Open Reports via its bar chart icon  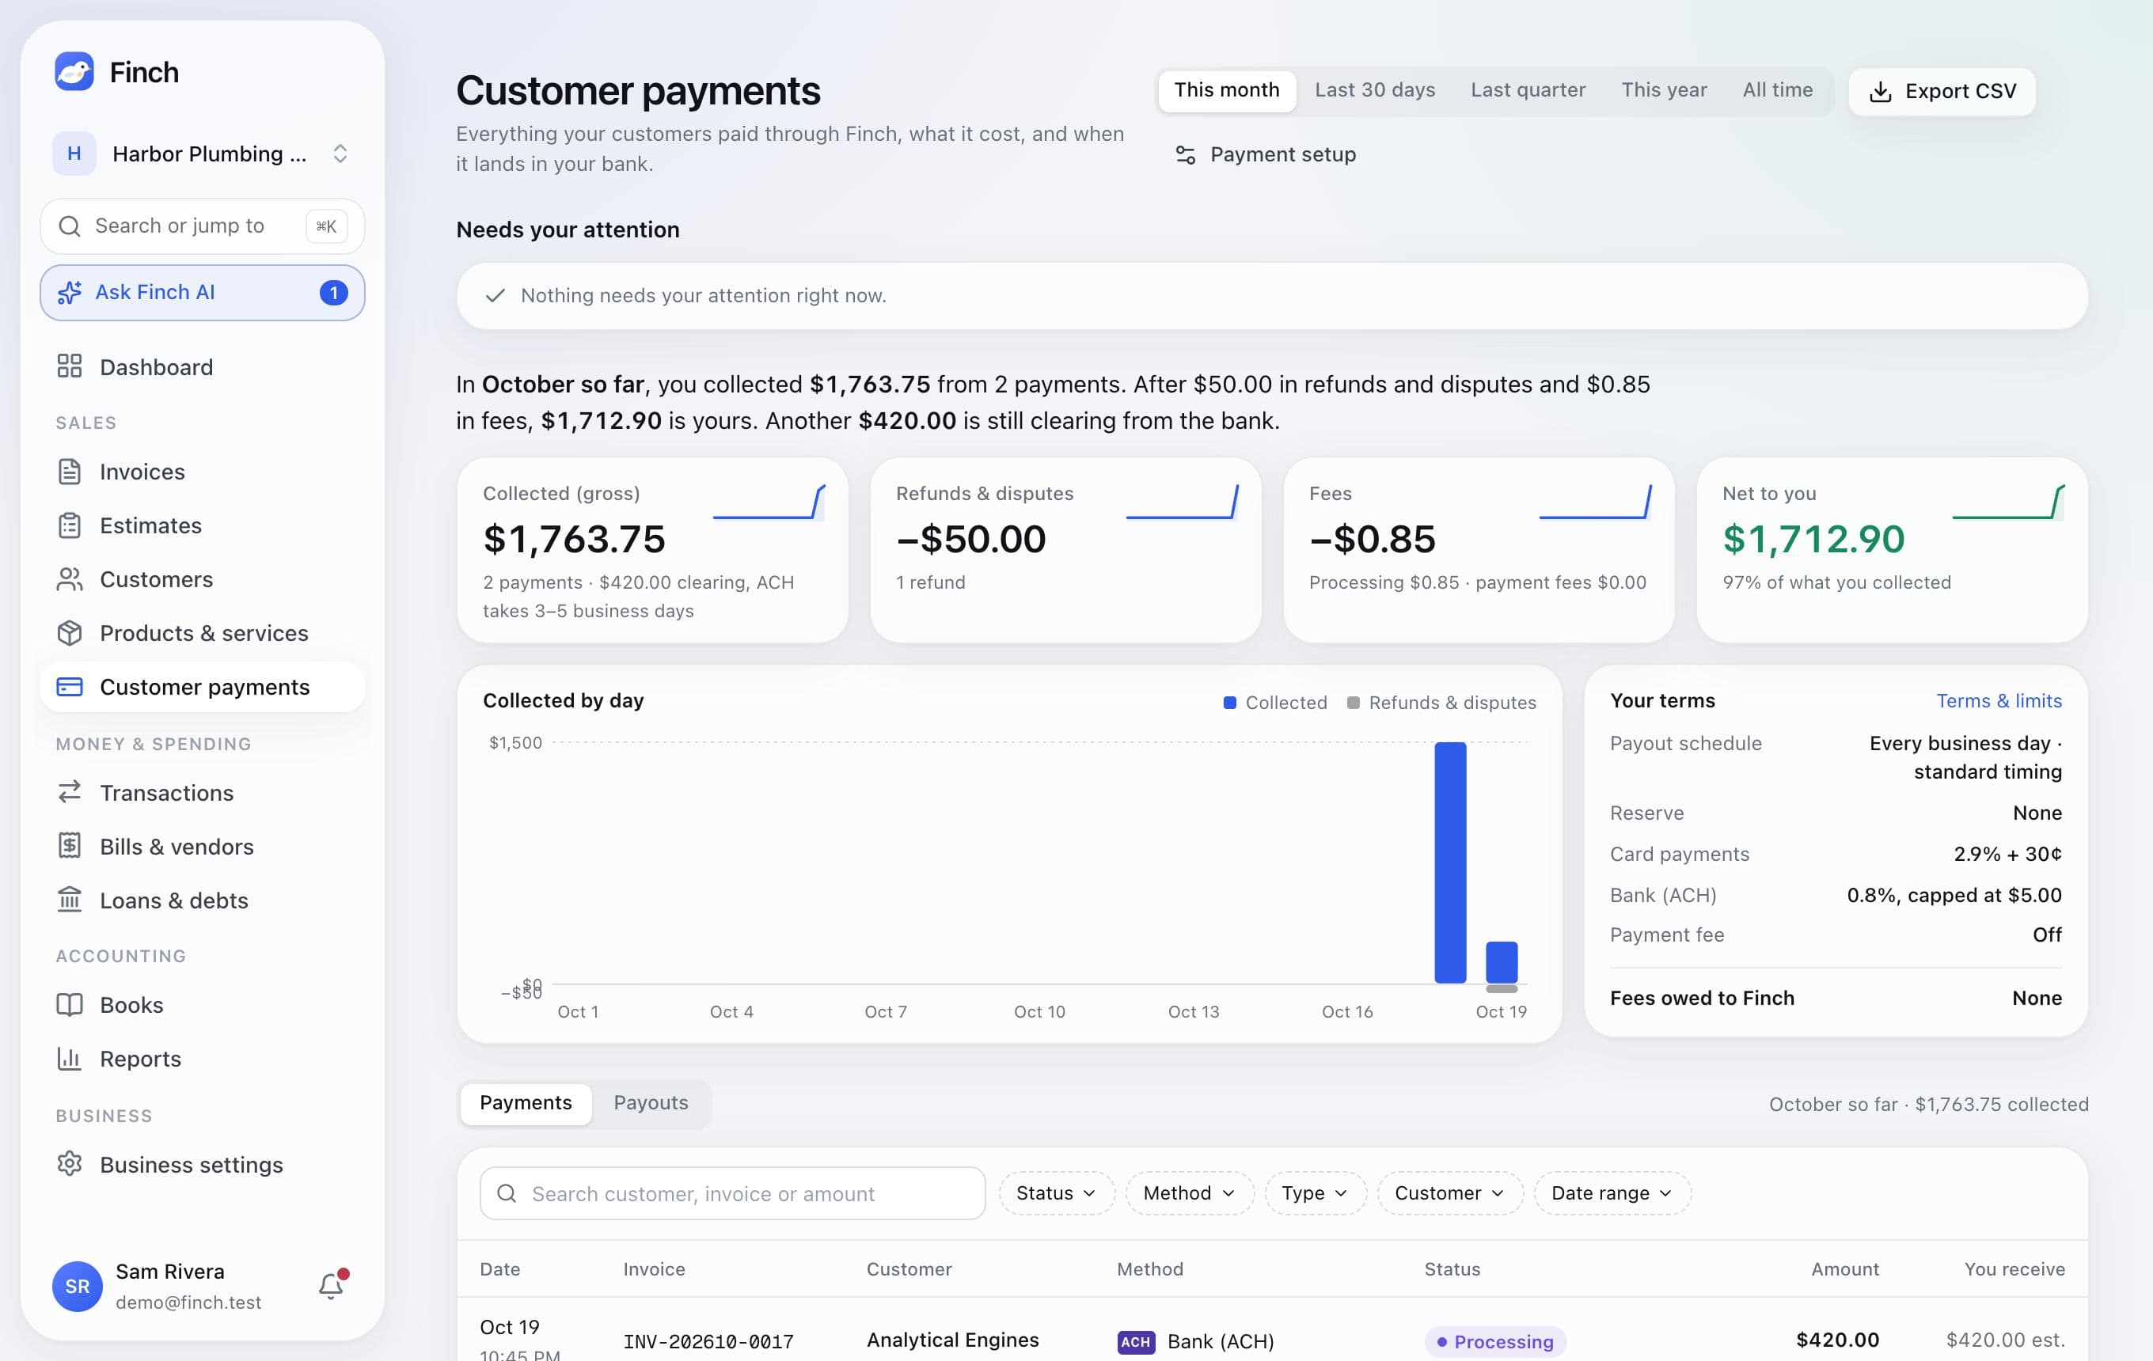tap(70, 1058)
